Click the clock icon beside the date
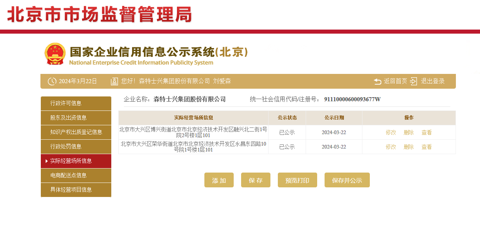480x228 pixels. coord(52,81)
